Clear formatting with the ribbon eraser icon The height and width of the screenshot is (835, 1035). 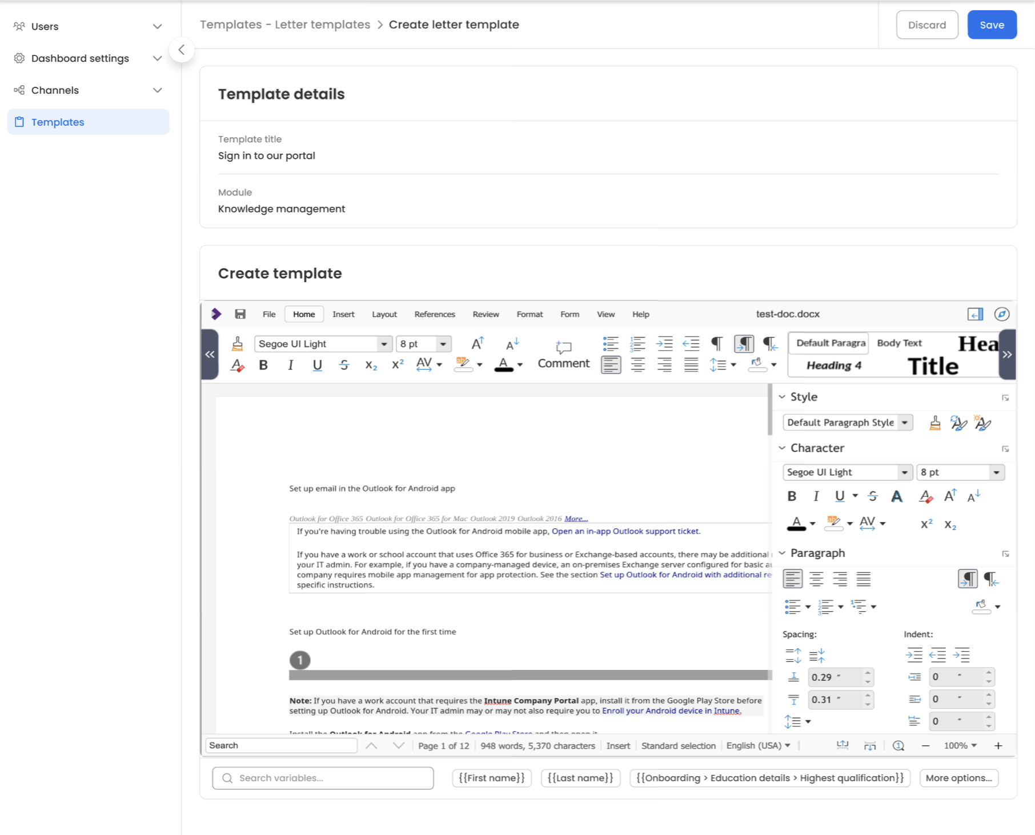tap(237, 366)
